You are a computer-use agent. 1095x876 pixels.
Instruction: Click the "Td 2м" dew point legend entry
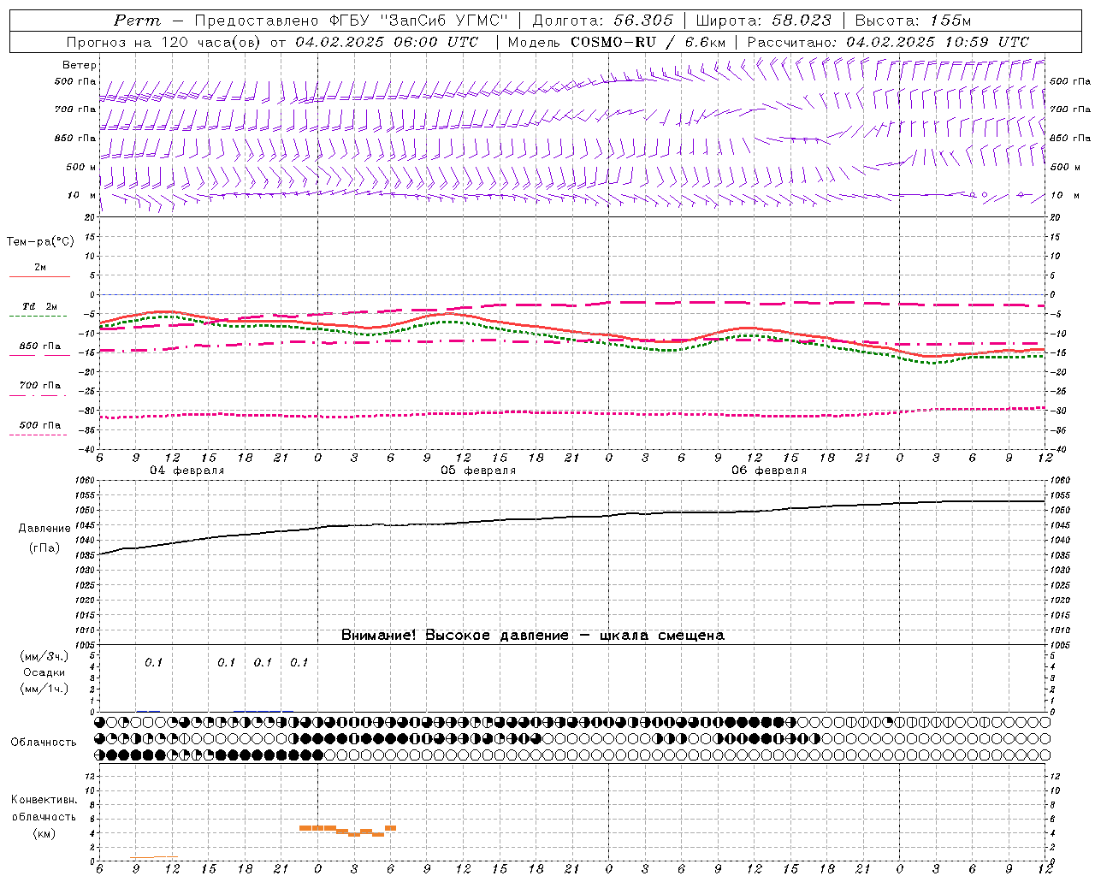pyautogui.click(x=40, y=306)
